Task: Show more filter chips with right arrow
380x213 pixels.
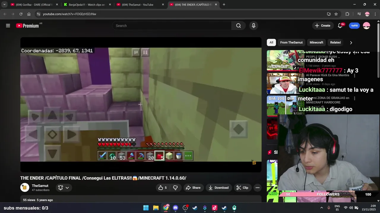Action: pos(351,43)
